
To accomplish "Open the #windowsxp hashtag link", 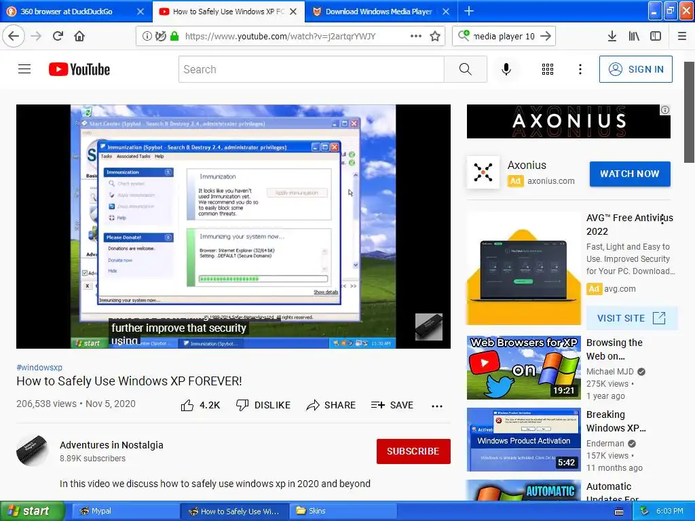I will tap(39, 367).
